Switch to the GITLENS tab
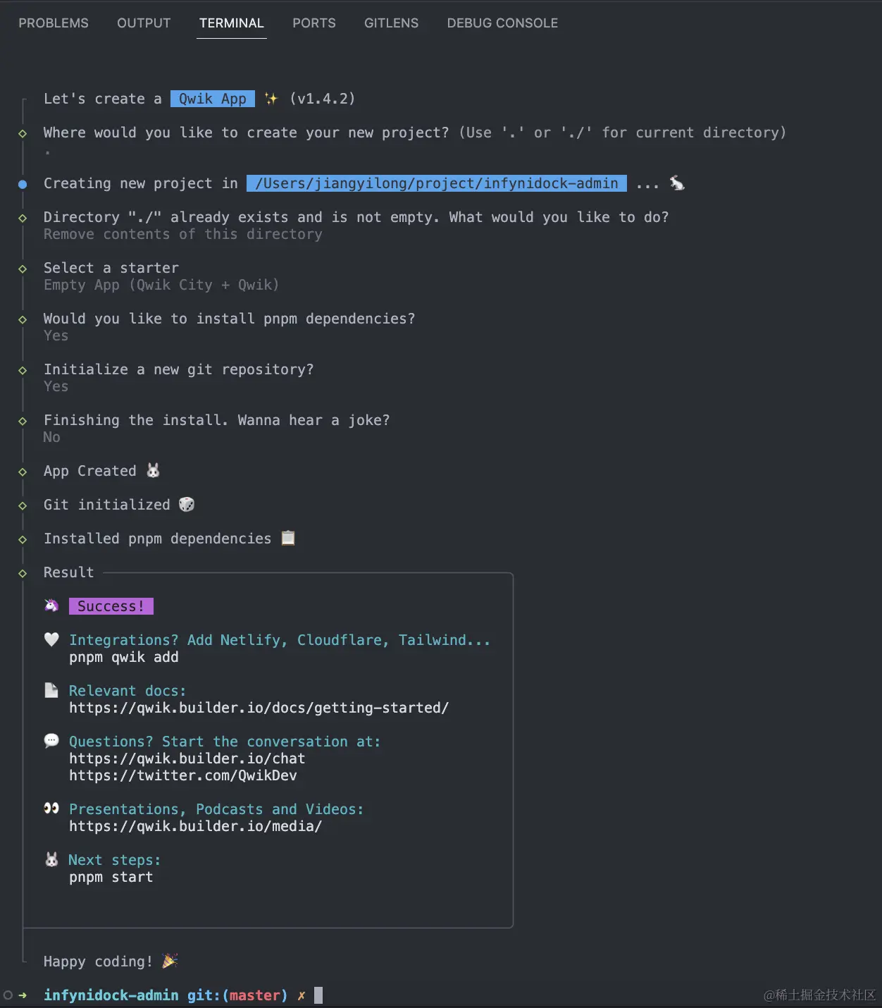Image resolution: width=882 pixels, height=1008 pixels. [391, 23]
